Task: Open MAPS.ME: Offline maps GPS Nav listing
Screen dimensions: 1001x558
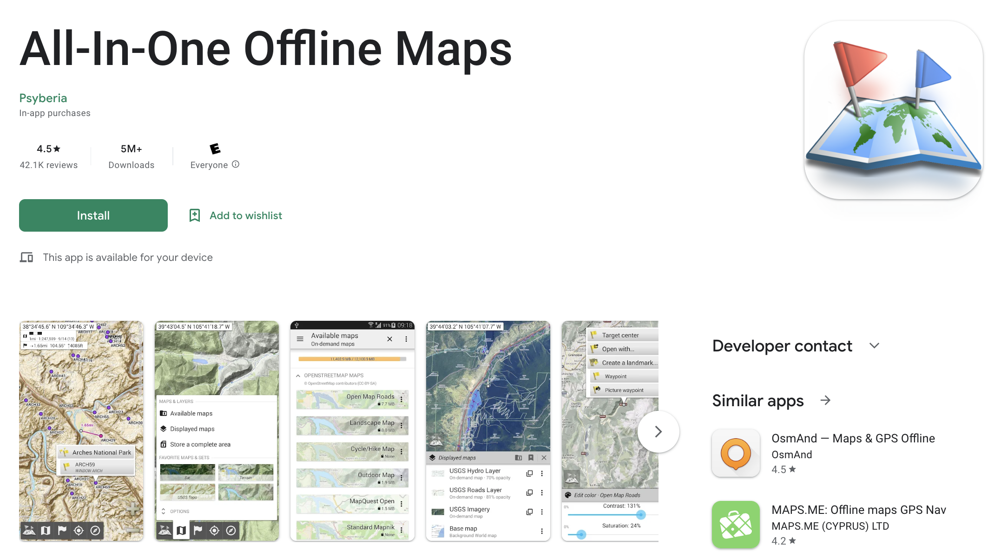Action: (x=859, y=510)
